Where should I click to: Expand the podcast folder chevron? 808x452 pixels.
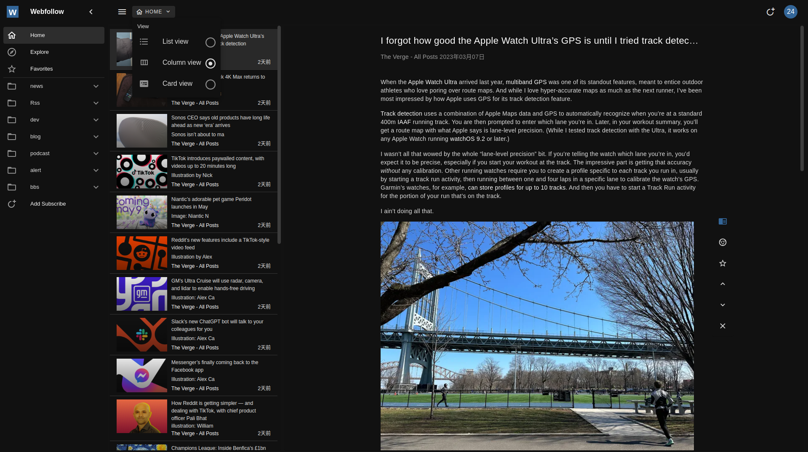96,153
